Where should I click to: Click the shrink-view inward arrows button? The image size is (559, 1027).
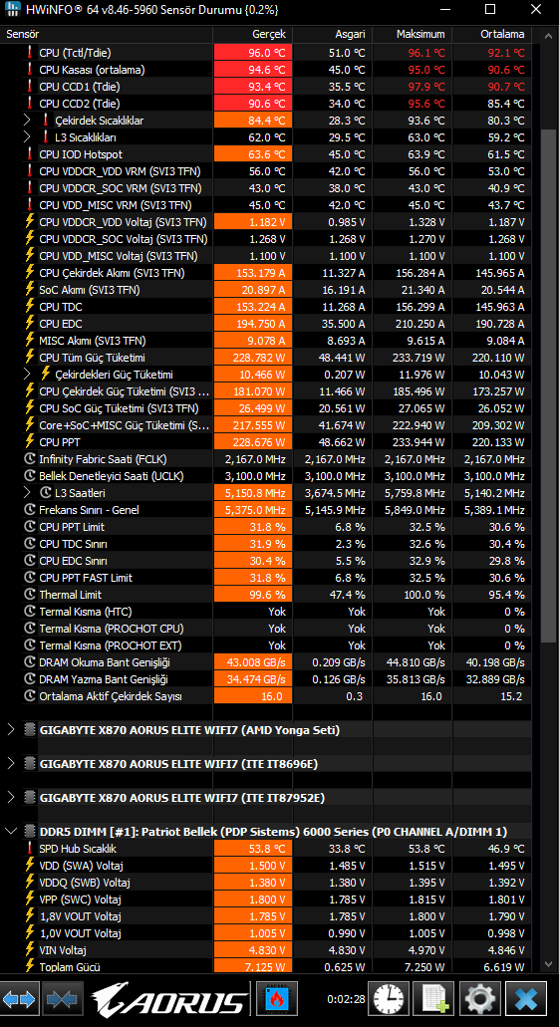pyautogui.click(x=64, y=999)
